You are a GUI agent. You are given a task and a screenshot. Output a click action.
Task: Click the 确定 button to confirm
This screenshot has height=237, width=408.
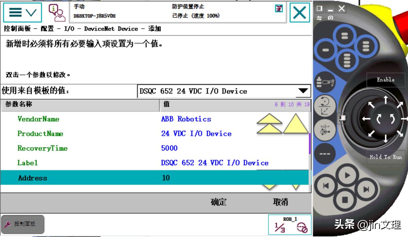coord(219,202)
